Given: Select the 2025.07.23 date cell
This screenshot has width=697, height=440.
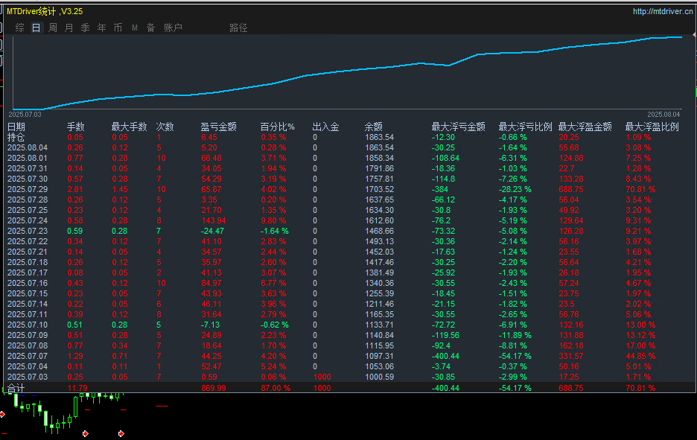Looking at the screenshot, I should [28, 231].
